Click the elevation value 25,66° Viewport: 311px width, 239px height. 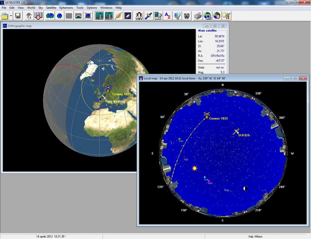220,46
